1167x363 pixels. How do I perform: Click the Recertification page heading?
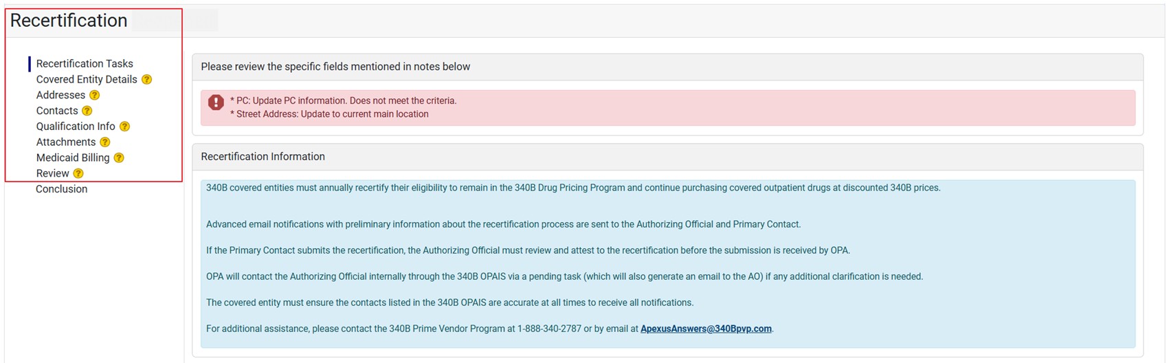[69, 21]
